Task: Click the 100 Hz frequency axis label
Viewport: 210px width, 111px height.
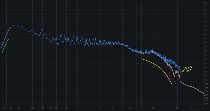Action: point(19,108)
